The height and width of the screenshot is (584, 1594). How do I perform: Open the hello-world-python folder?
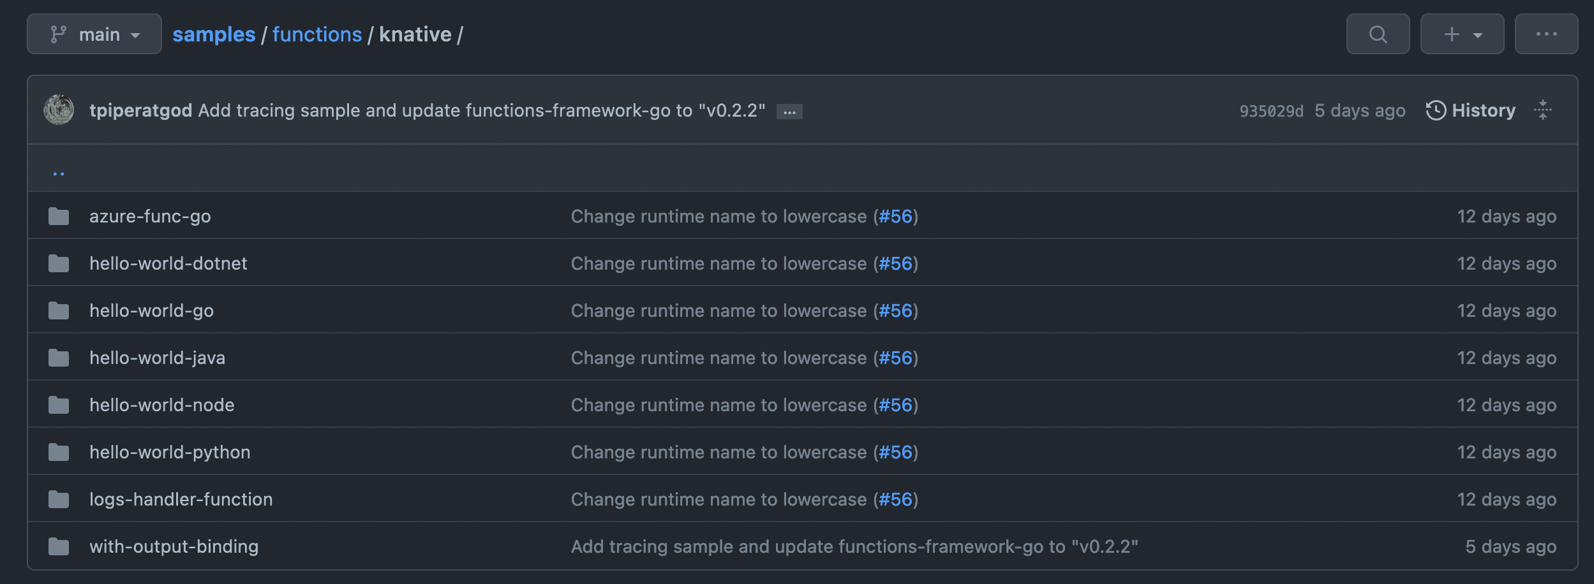click(170, 453)
